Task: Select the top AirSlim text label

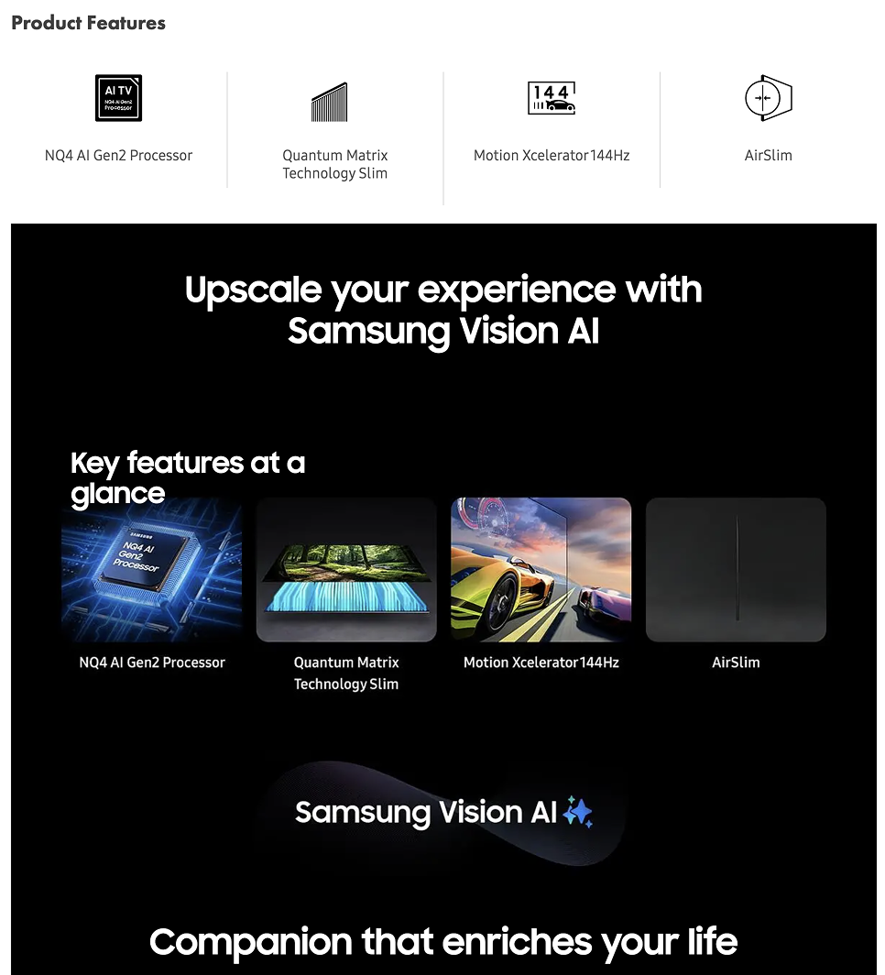Action: pos(768,155)
